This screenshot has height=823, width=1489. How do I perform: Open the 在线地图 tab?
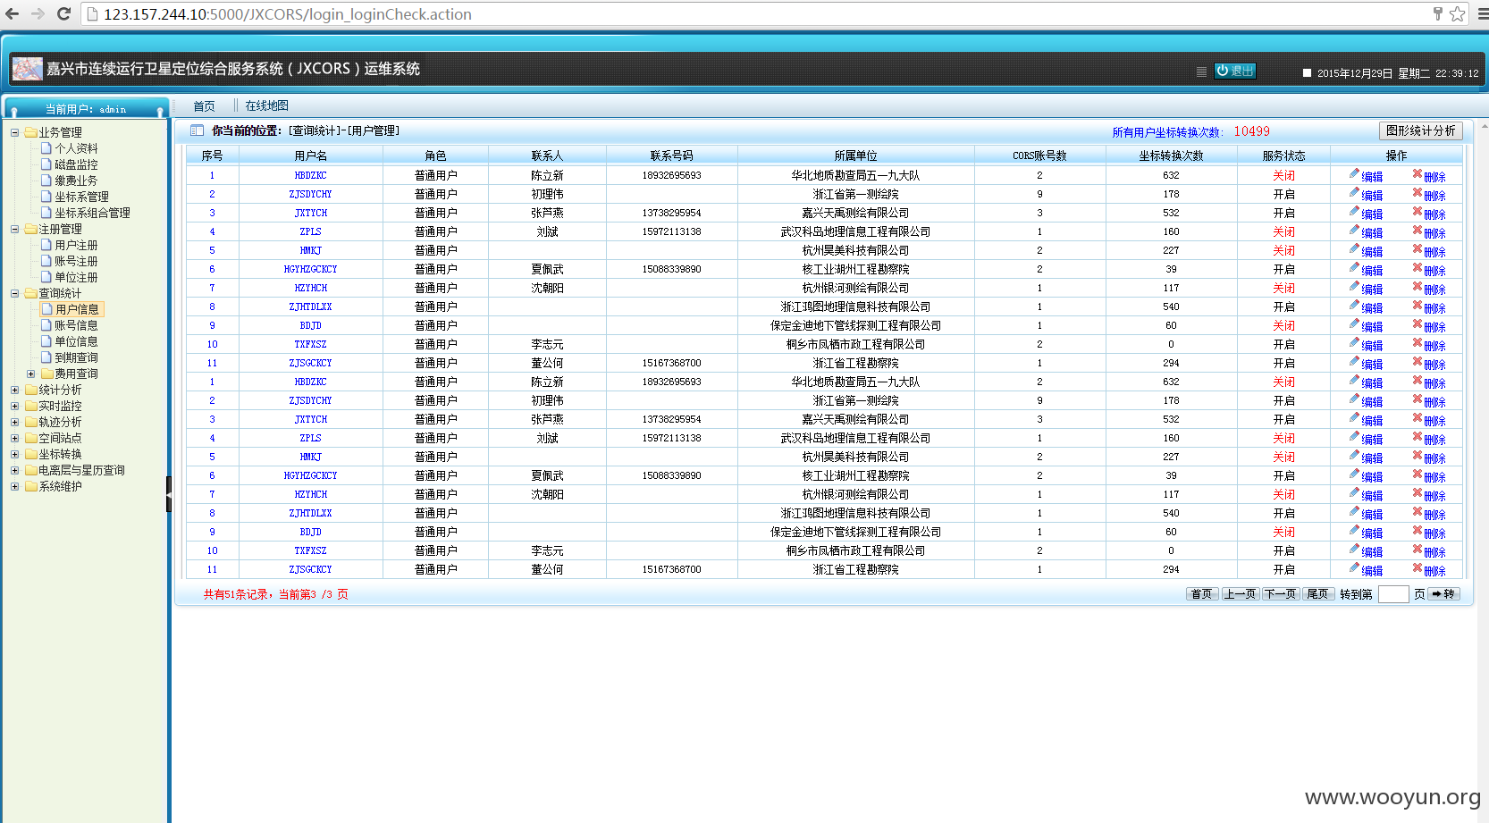click(x=267, y=105)
